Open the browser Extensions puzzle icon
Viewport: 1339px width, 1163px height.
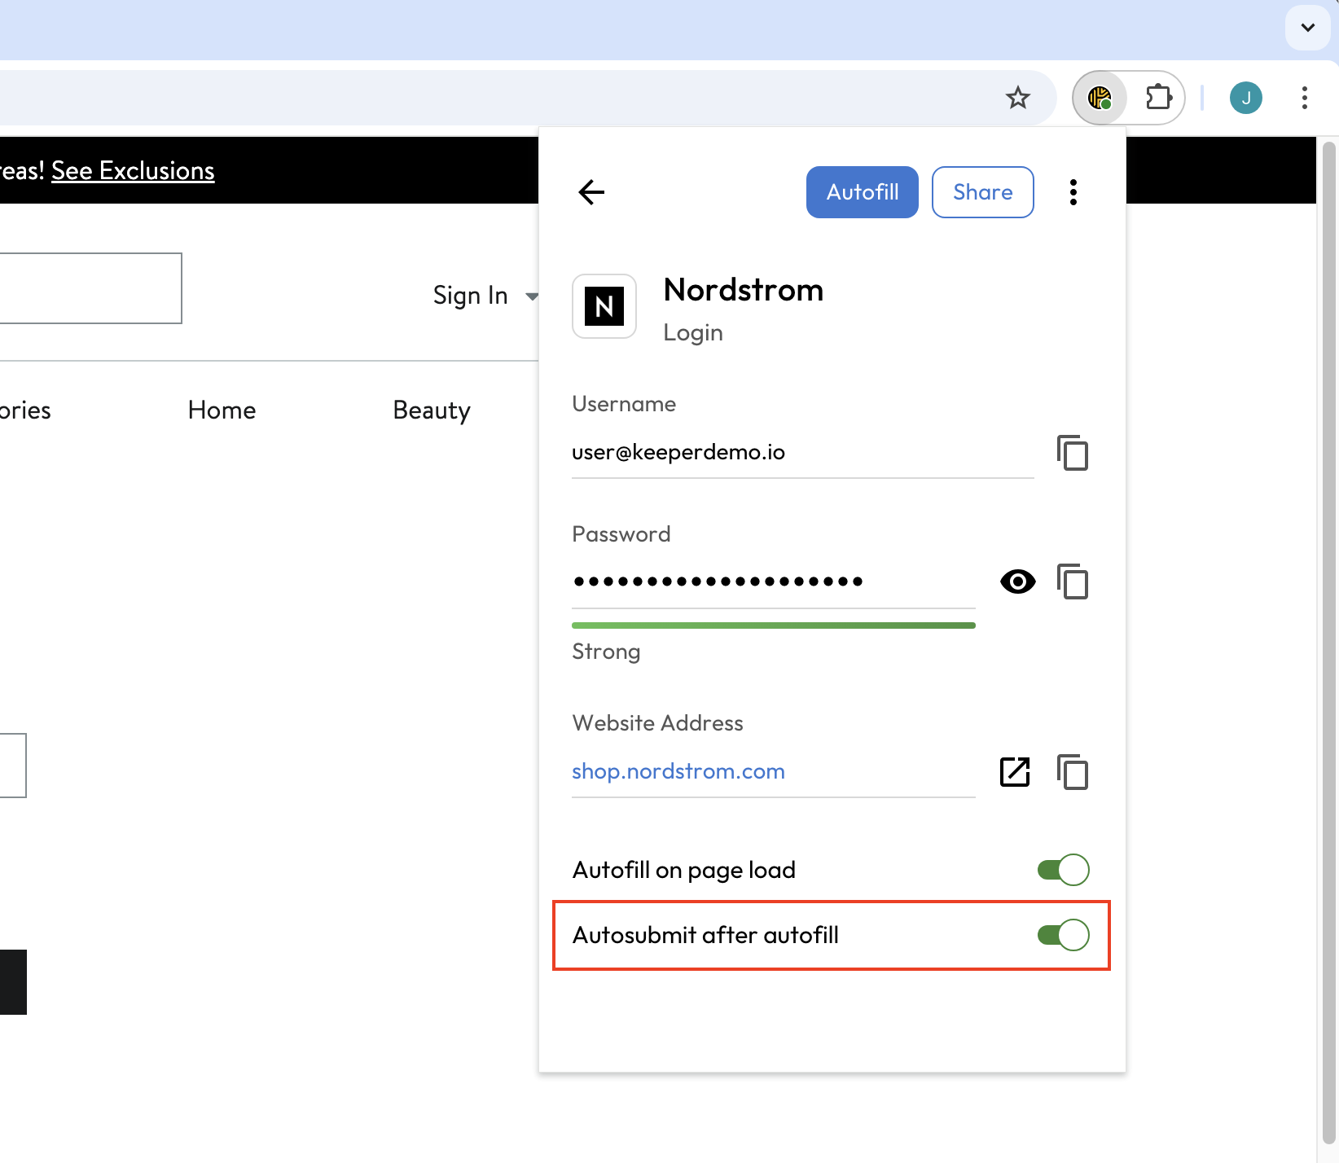coord(1158,98)
